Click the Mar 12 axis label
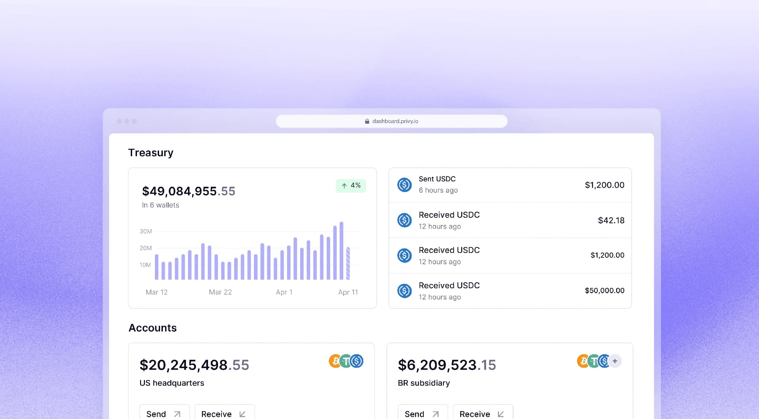 click(157, 292)
